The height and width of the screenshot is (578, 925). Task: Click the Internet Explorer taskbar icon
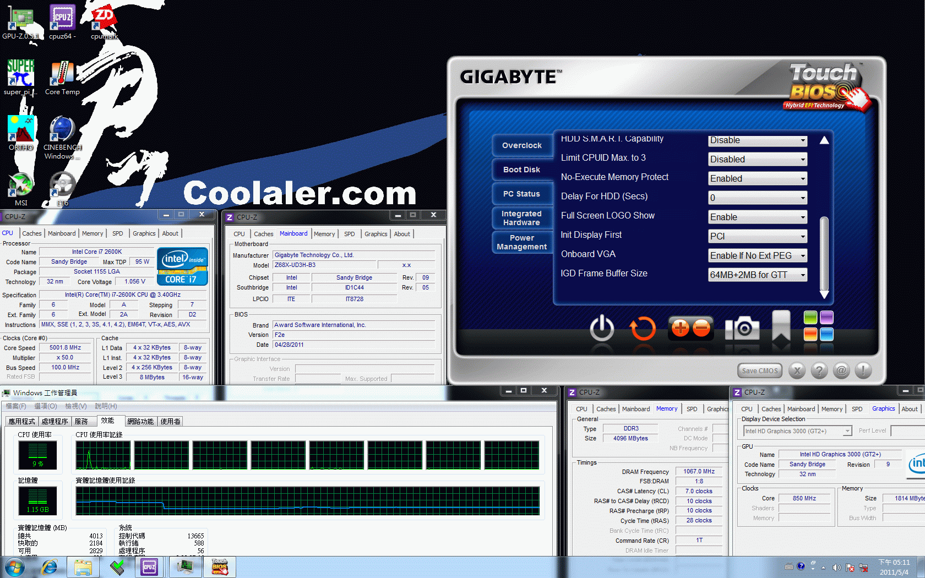point(50,567)
